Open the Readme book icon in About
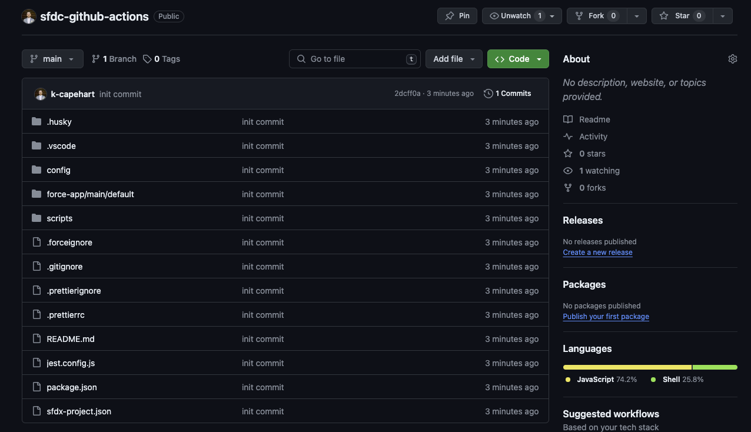Image resolution: width=751 pixels, height=432 pixels. [x=567, y=119]
